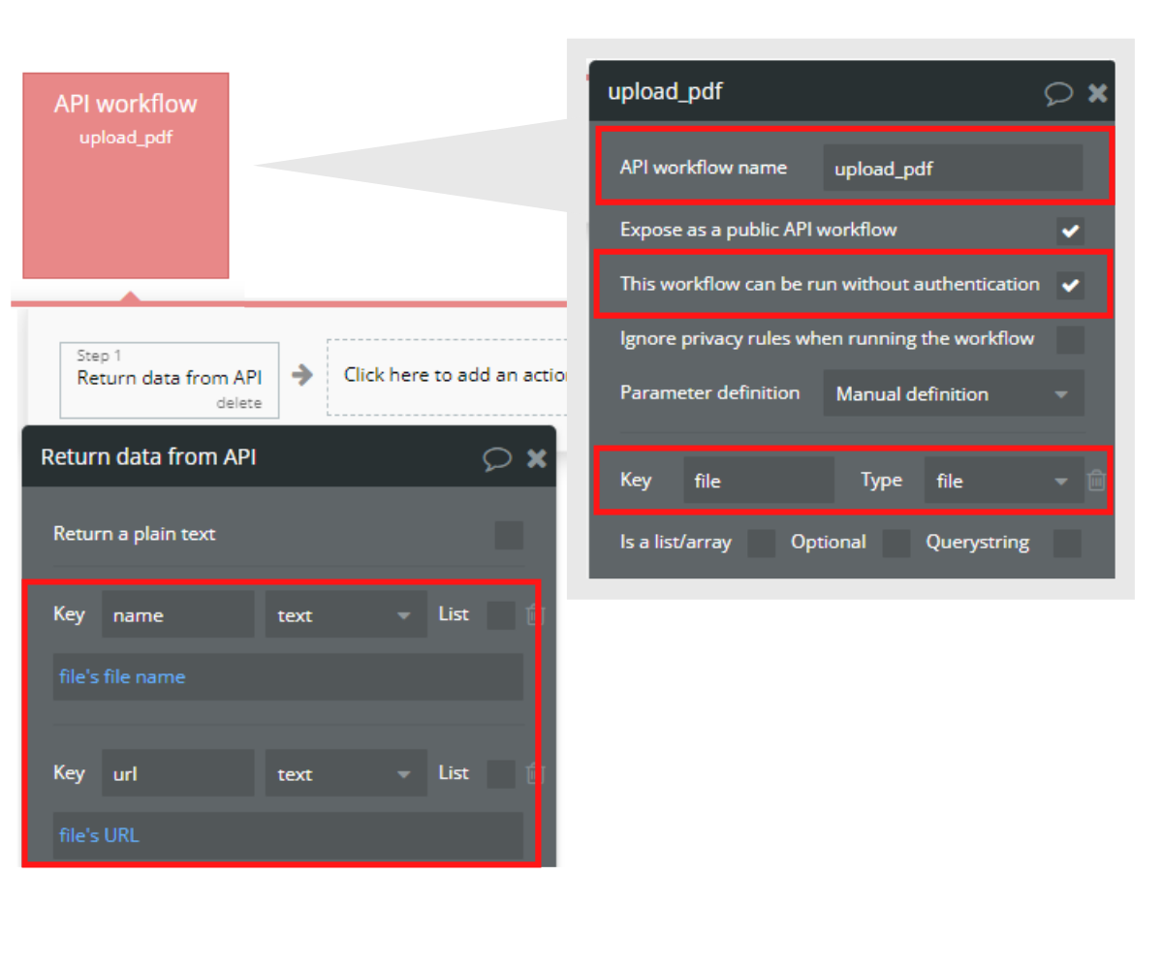Check the Is a list/array box

pyautogui.click(x=762, y=543)
